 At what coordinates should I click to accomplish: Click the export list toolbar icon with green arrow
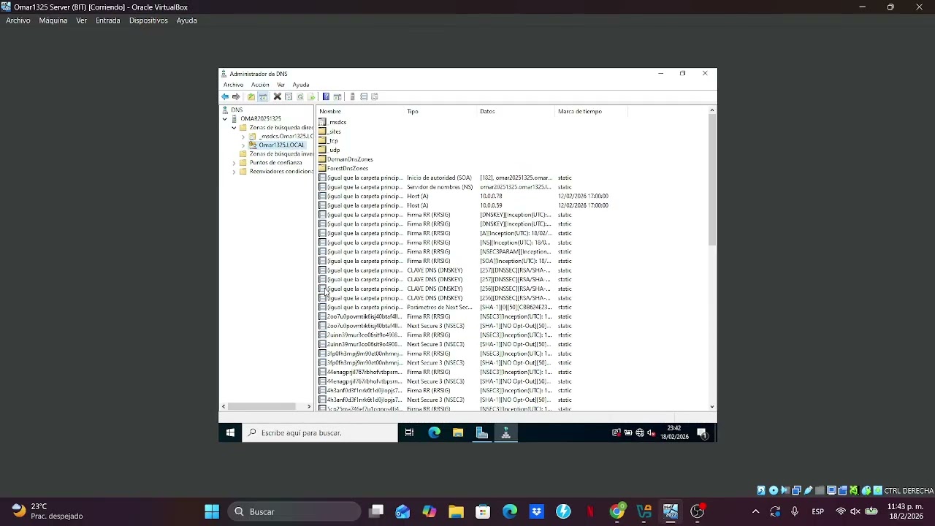pos(311,97)
